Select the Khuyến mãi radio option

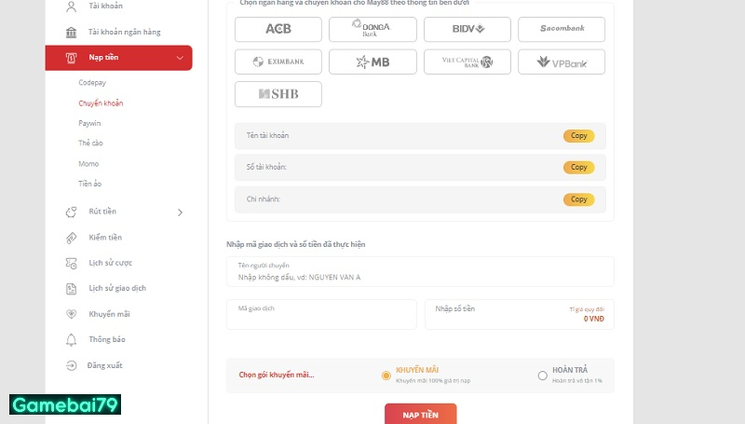(386, 376)
